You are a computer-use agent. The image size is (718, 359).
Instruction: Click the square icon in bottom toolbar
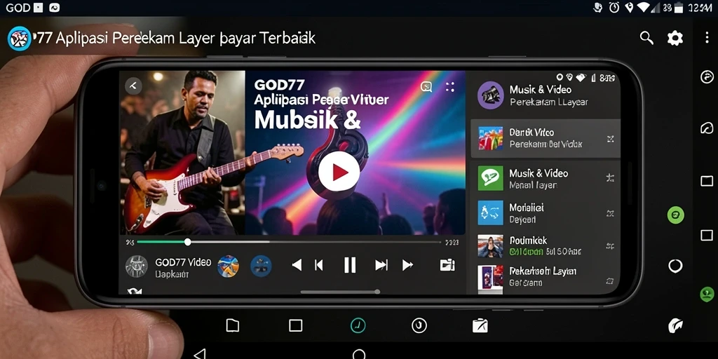[x=296, y=325]
